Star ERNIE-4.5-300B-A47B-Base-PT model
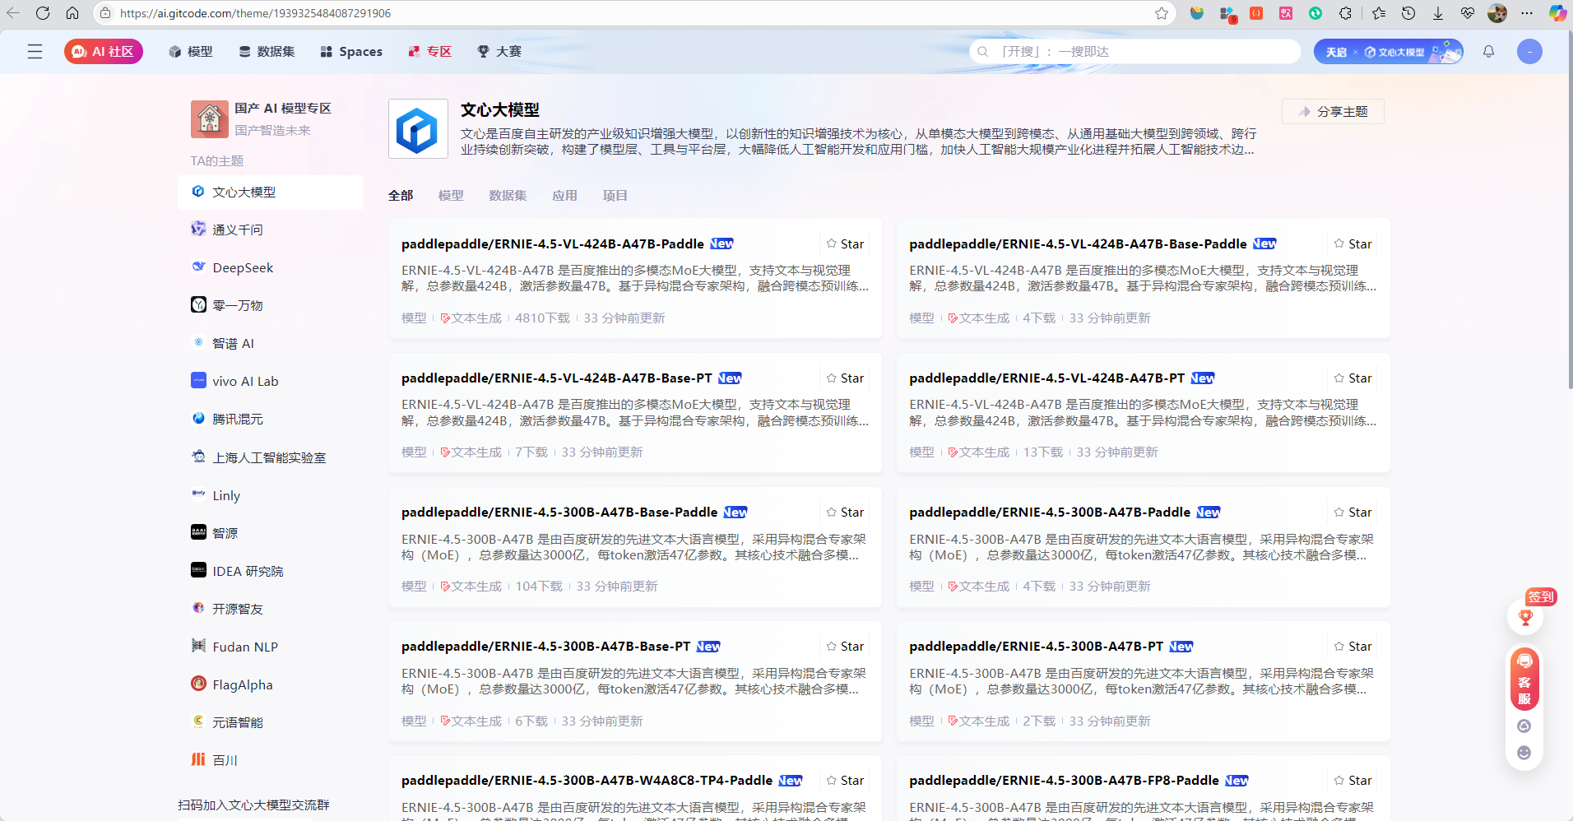Viewport: 1573px width, 821px height. pos(845,647)
